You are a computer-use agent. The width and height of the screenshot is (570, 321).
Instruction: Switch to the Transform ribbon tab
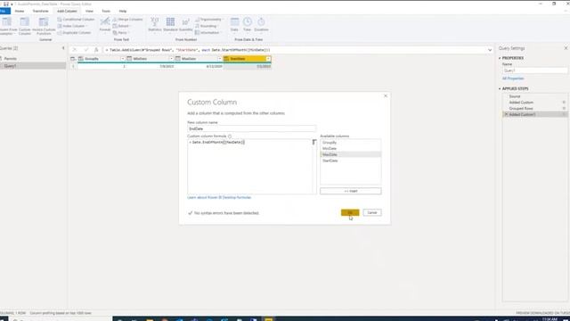tap(40, 11)
